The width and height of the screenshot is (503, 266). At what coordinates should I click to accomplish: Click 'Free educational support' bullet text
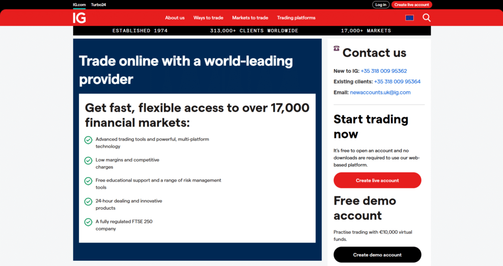(158, 184)
